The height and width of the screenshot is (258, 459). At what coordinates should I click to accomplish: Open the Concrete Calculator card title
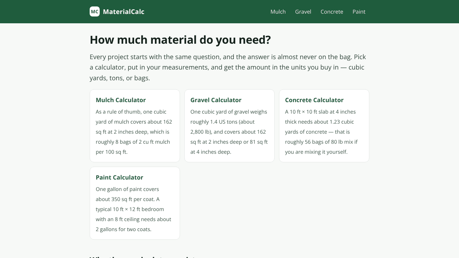pos(314,100)
